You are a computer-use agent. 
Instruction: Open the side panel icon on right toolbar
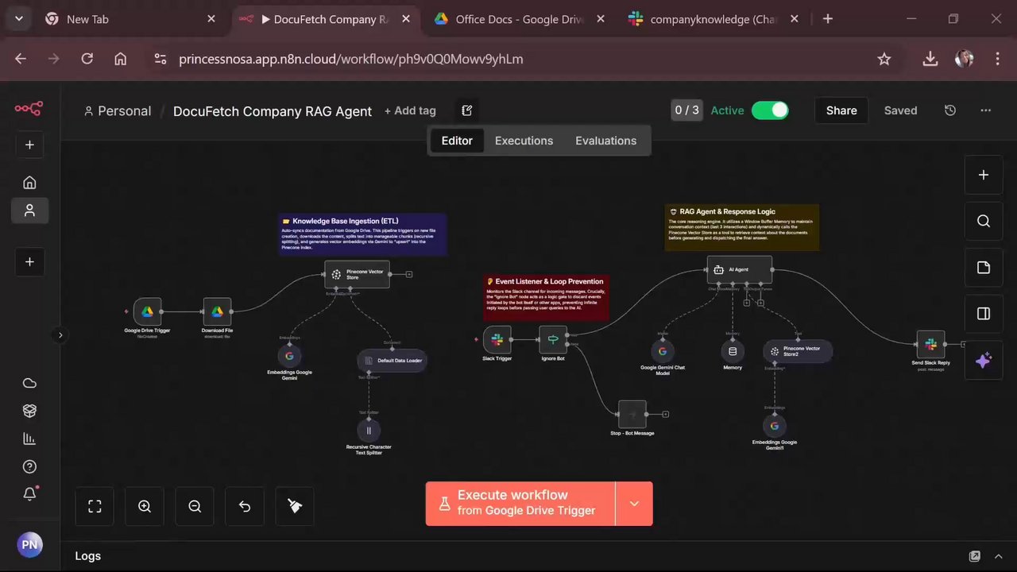[984, 314]
